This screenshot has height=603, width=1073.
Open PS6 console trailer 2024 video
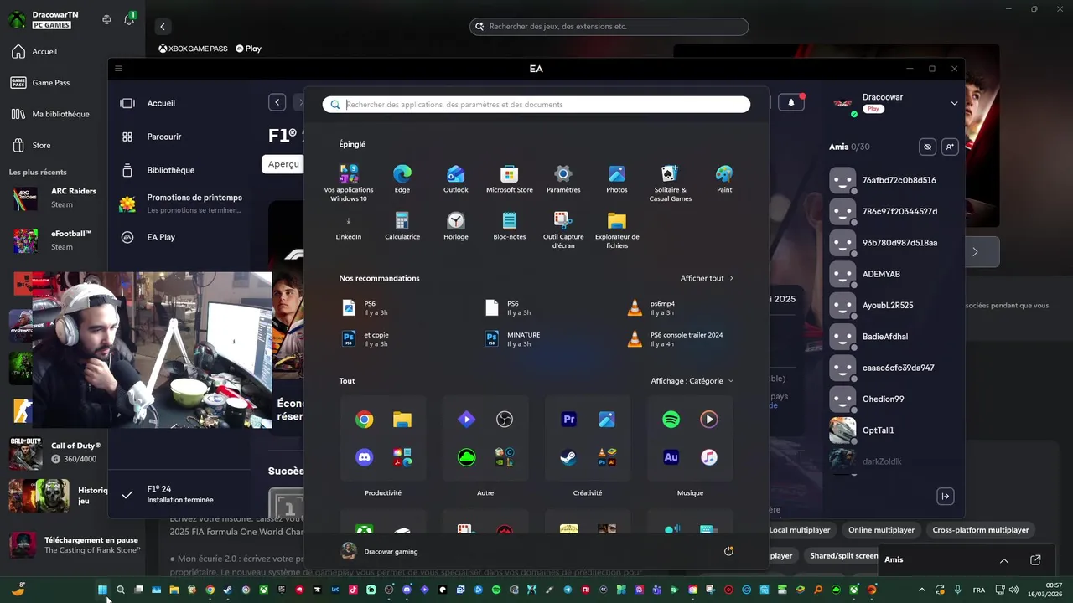675,339
